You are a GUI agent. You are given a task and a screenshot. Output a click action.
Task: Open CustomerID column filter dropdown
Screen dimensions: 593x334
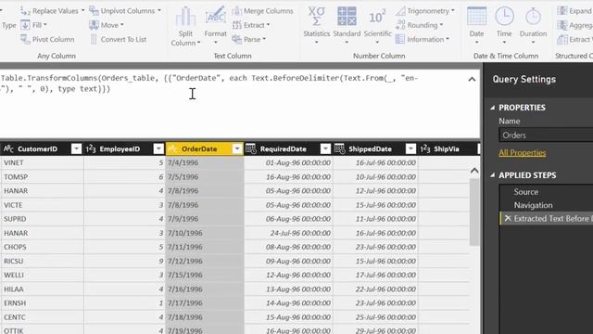[76, 148]
